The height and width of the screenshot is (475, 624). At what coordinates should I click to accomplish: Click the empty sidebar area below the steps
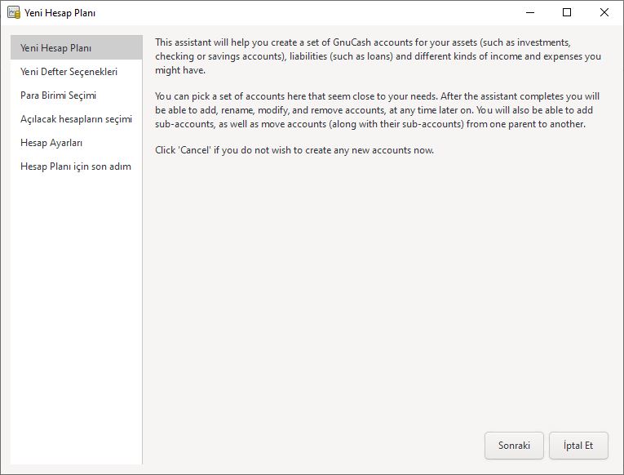coord(77,318)
